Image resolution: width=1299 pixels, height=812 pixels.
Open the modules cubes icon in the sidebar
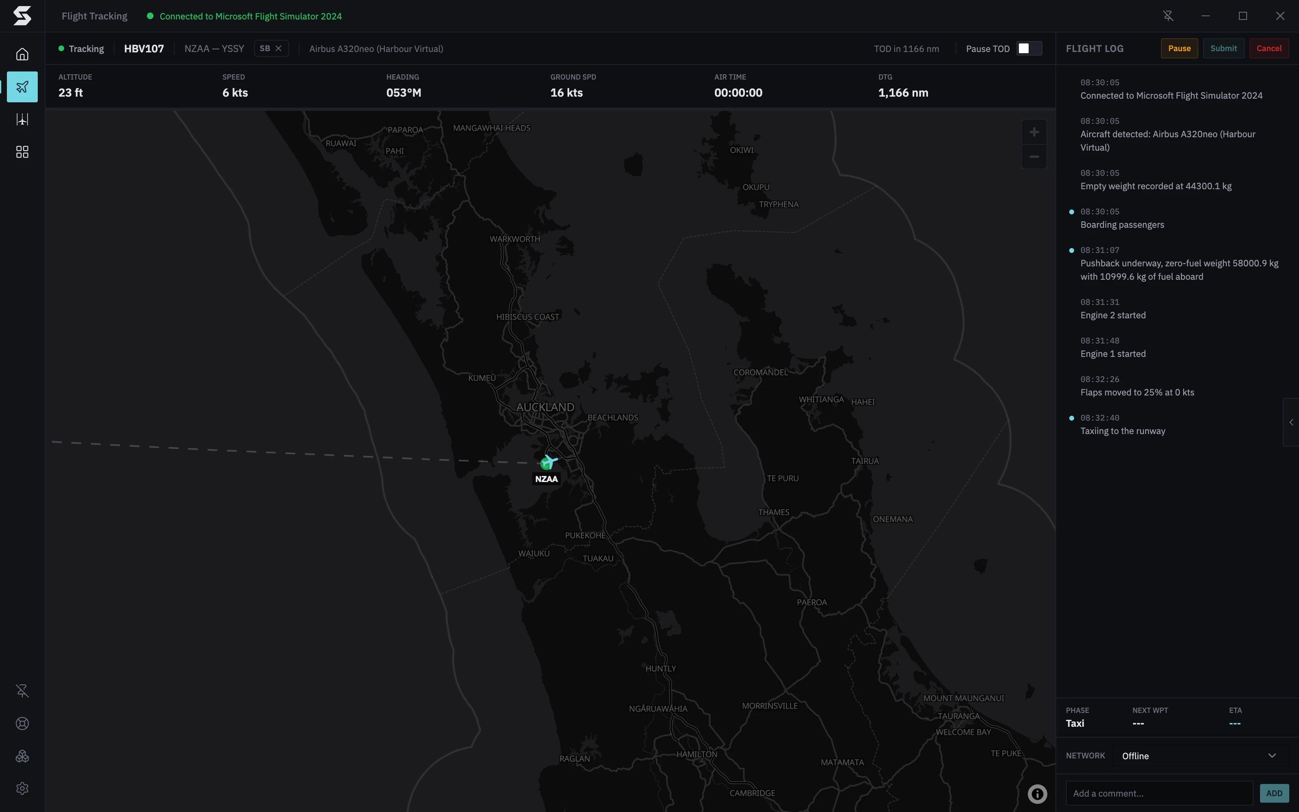(x=22, y=756)
